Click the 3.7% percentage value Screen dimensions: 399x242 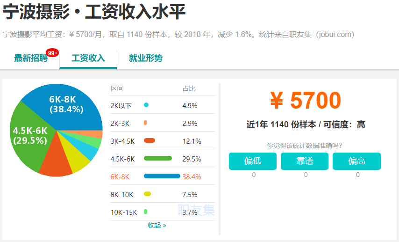190,213
